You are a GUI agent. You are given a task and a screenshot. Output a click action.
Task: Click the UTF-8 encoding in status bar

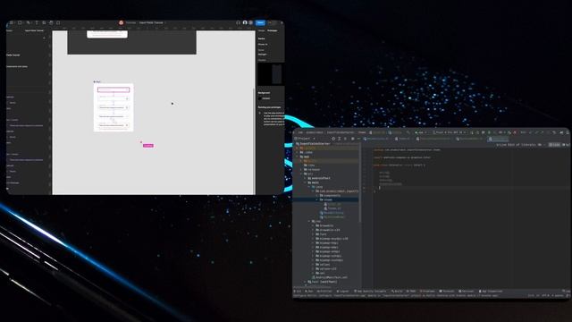point(545,295)
